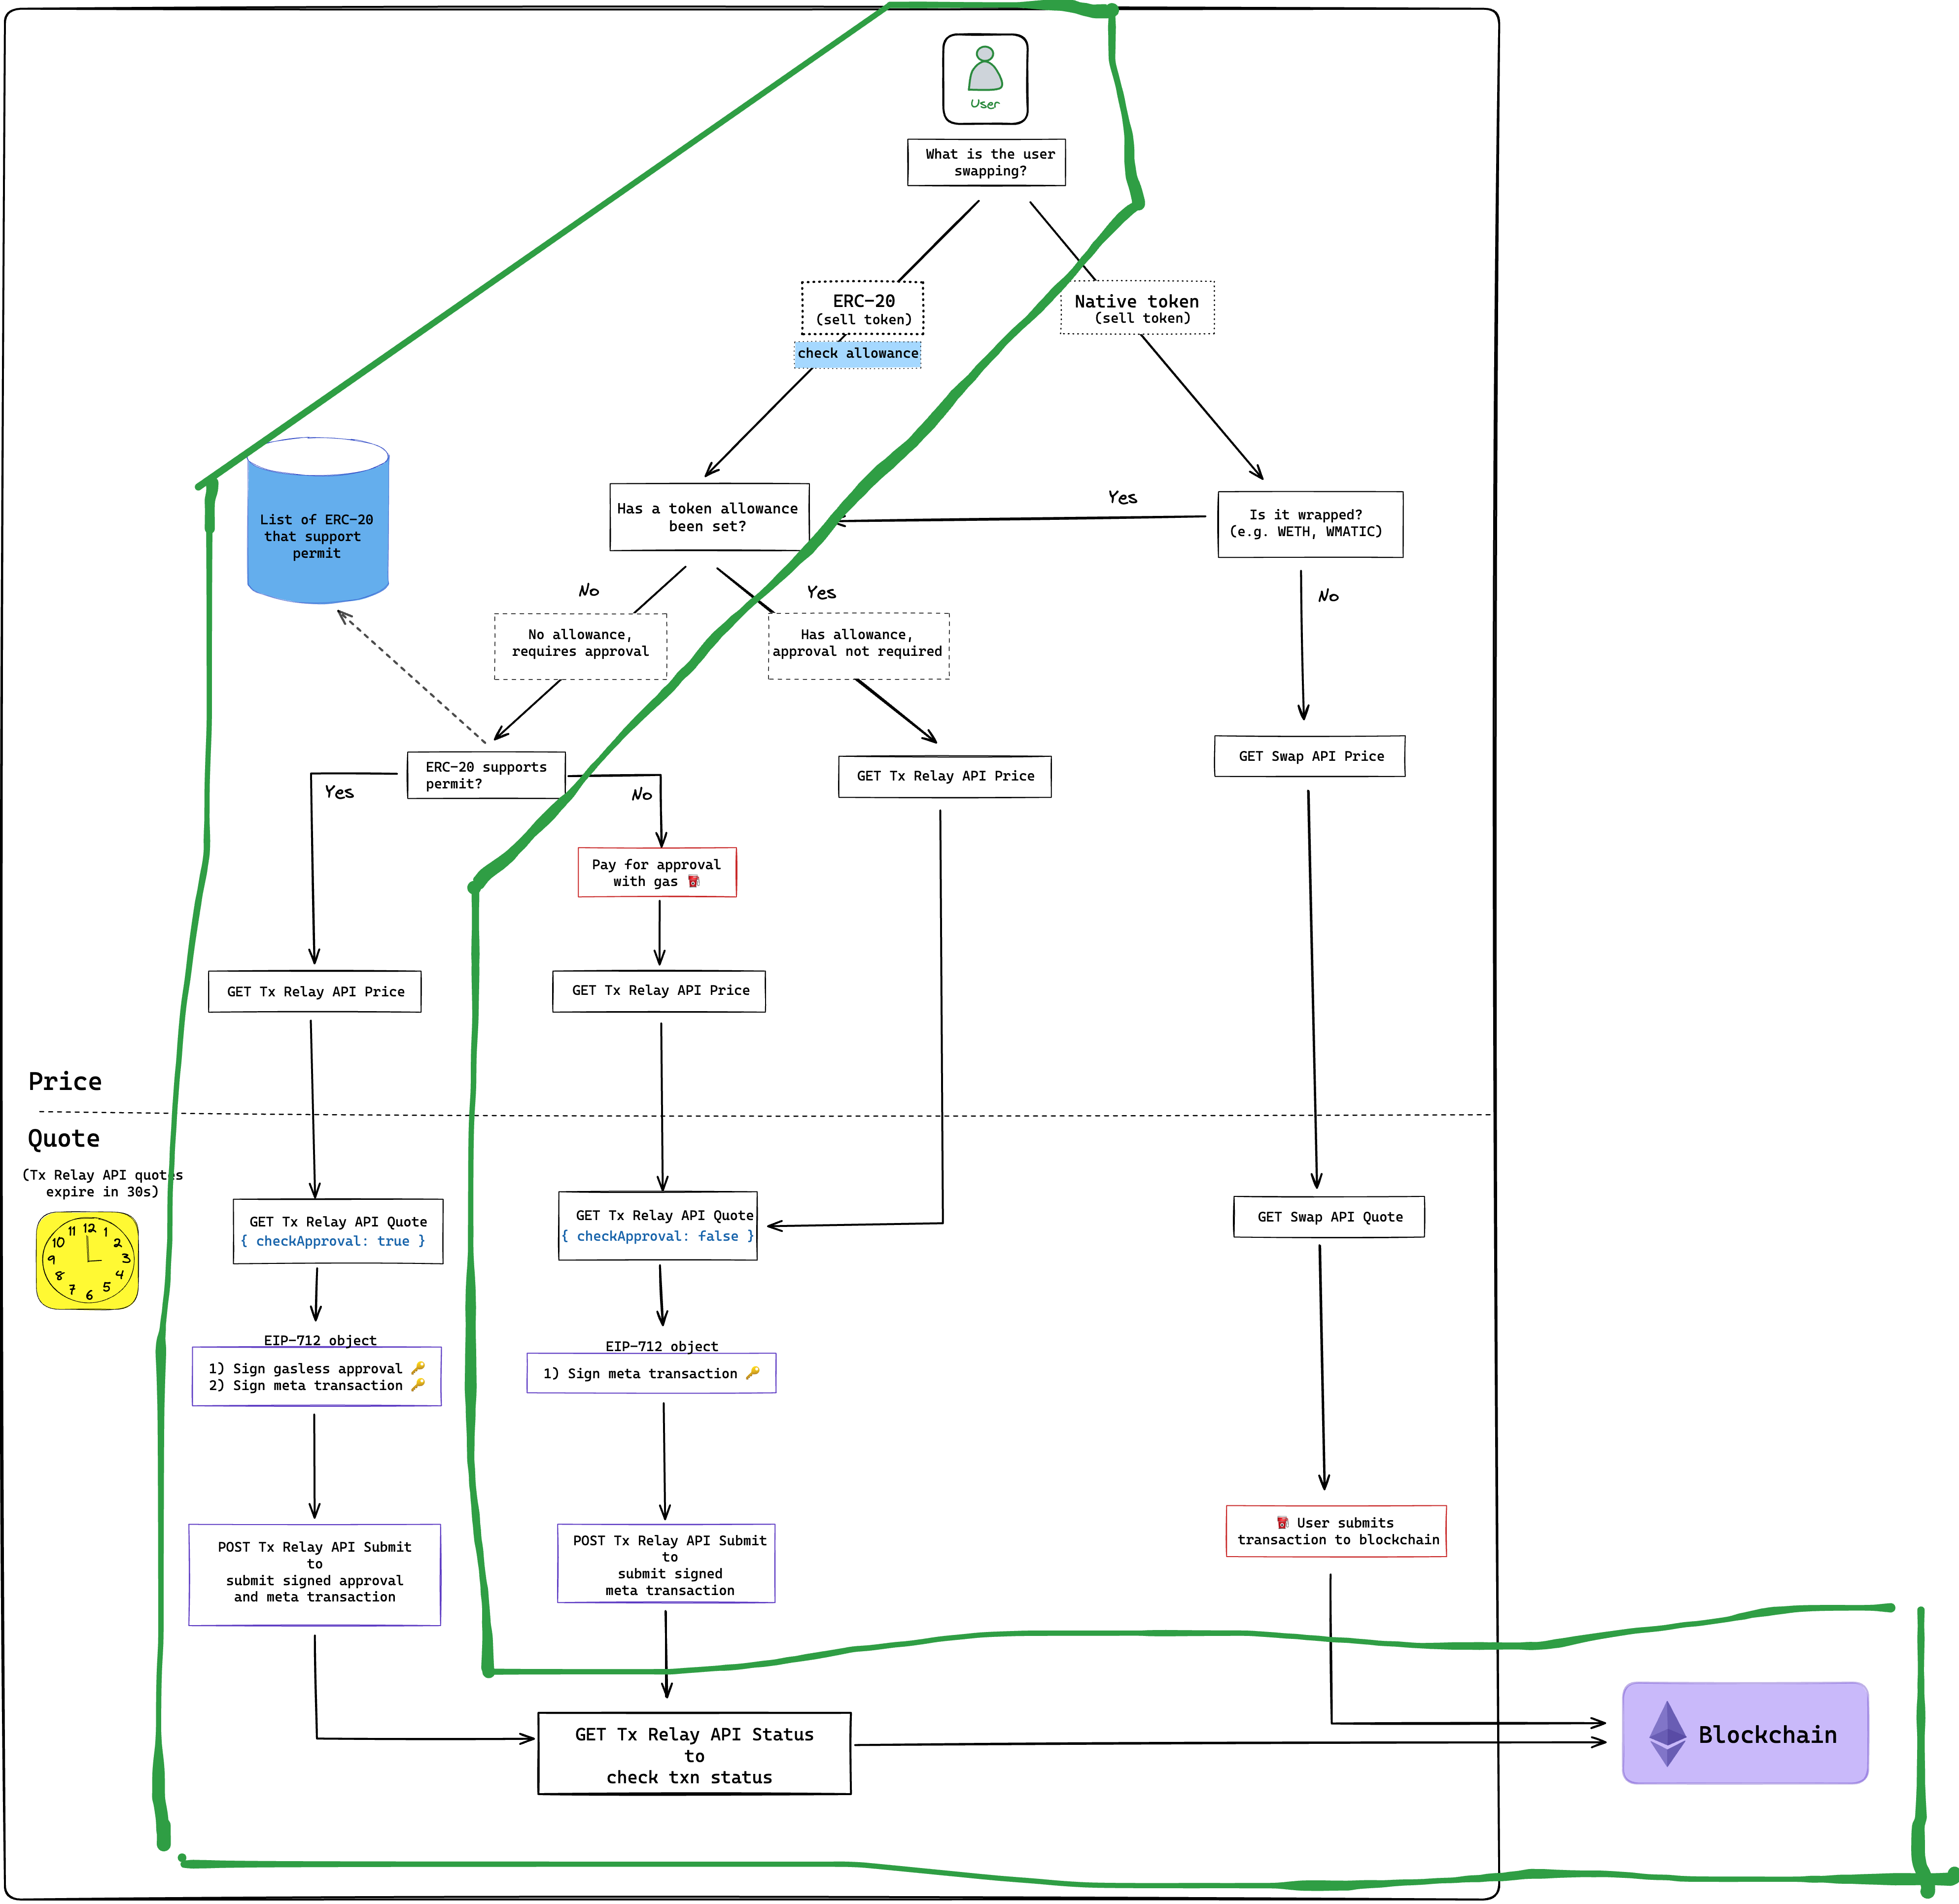This screenshot has width=1959, height=1904.
Task: Select the ERC-20 (sell token) box
Action: pos(863,308)
